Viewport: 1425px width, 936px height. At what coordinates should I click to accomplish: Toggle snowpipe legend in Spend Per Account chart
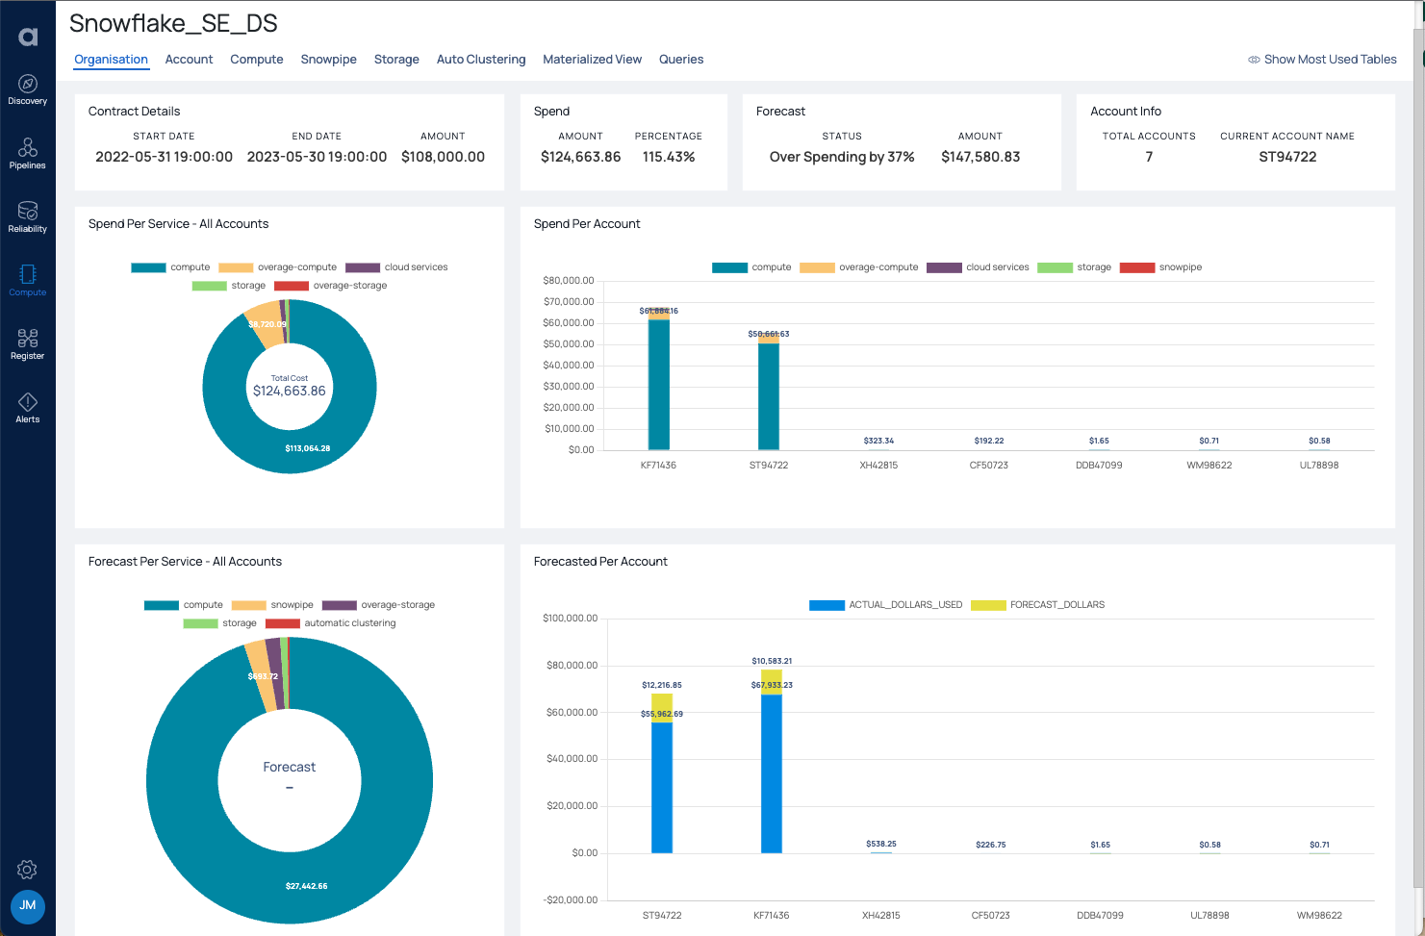coord(1160,267)
